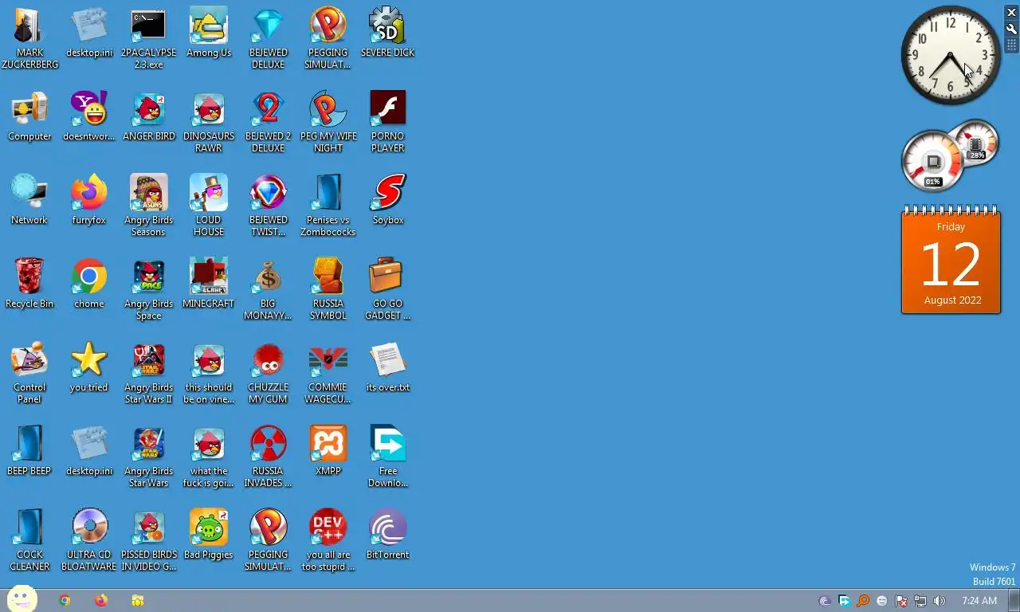Click the Free Download Manager tray icon

(x=844, y=601)
